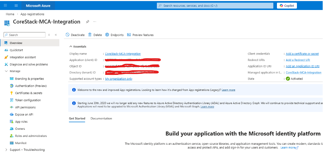Screen dimensions: 323x154
Task: Click Learn more in ADAL notice
Action: pyautogui.click(x=207, y=107)
